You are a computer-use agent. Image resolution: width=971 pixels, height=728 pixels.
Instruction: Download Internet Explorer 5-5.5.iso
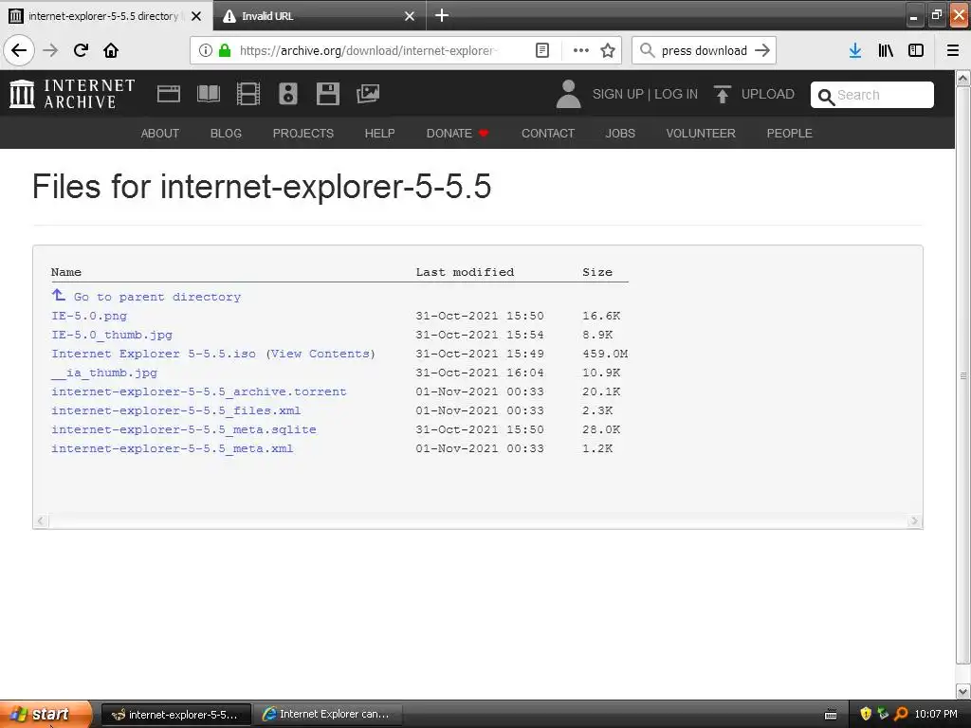(x=154, y=354)
